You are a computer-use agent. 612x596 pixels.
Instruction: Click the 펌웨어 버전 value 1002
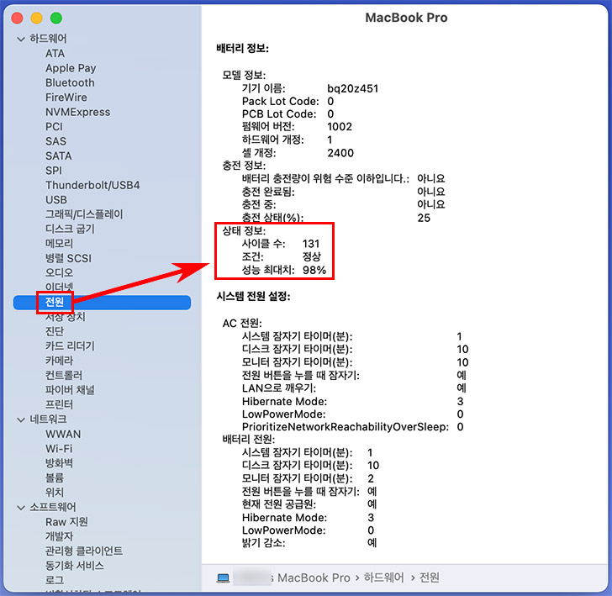point(340,127)
